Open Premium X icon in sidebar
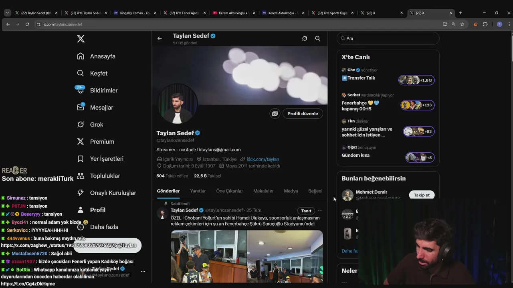 (81, 142)
